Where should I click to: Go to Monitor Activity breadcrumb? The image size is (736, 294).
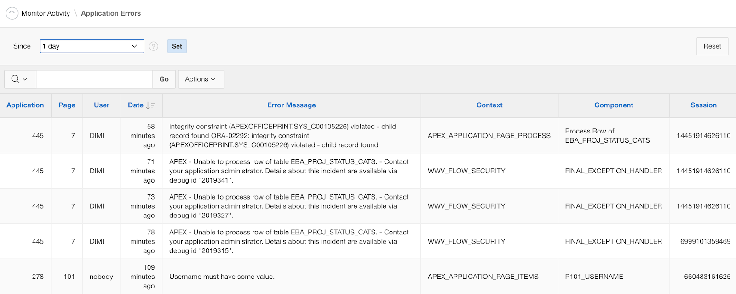(x=46, y=13)
